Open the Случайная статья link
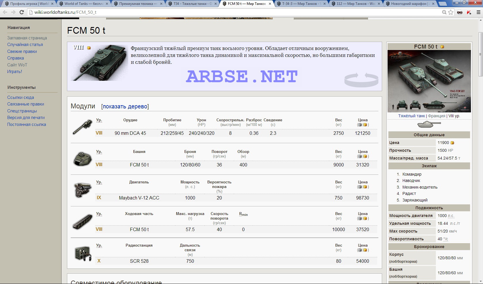 [x=25, y=45]
